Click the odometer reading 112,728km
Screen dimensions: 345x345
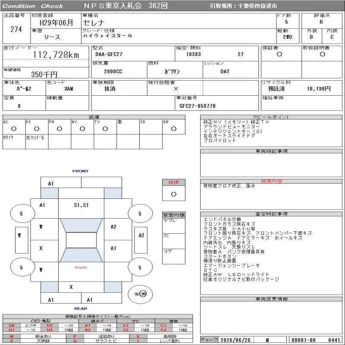pos(56,55)
